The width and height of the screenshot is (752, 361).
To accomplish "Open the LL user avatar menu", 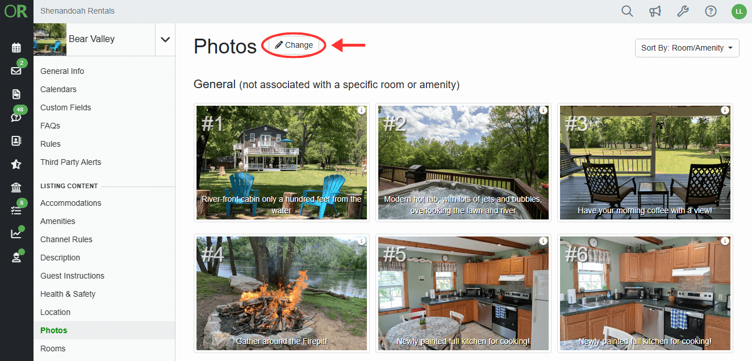I will [739, 11].
